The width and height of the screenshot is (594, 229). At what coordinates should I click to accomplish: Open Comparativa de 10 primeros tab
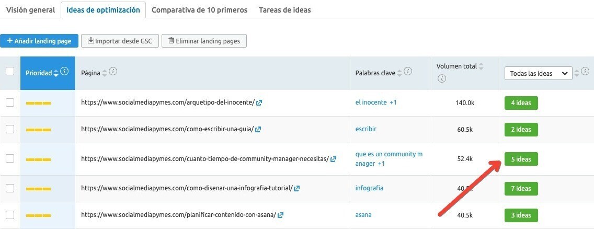point(199,10)
